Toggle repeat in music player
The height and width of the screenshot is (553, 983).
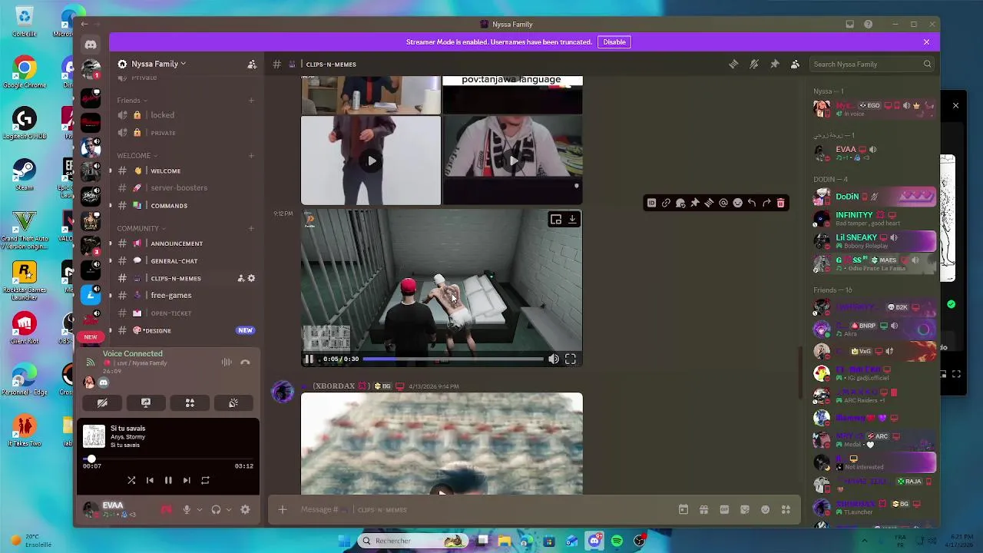coord(205,480)
